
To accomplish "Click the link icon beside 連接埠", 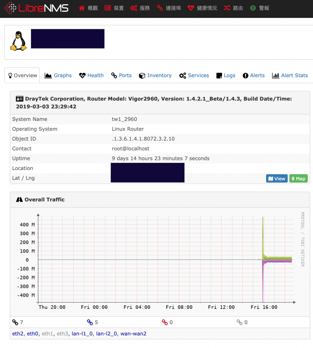I will 160,8.
